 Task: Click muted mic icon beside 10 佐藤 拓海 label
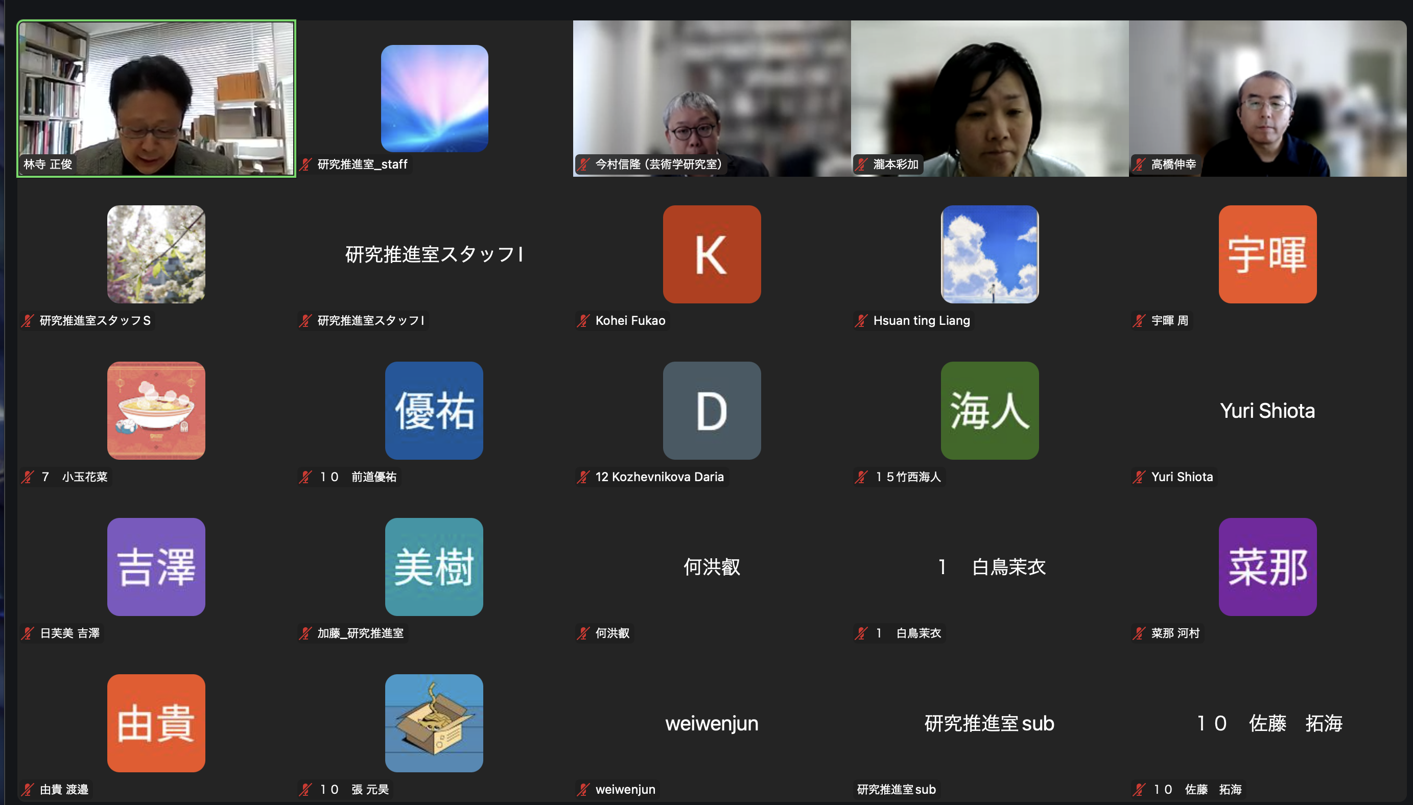(1139, 790)
